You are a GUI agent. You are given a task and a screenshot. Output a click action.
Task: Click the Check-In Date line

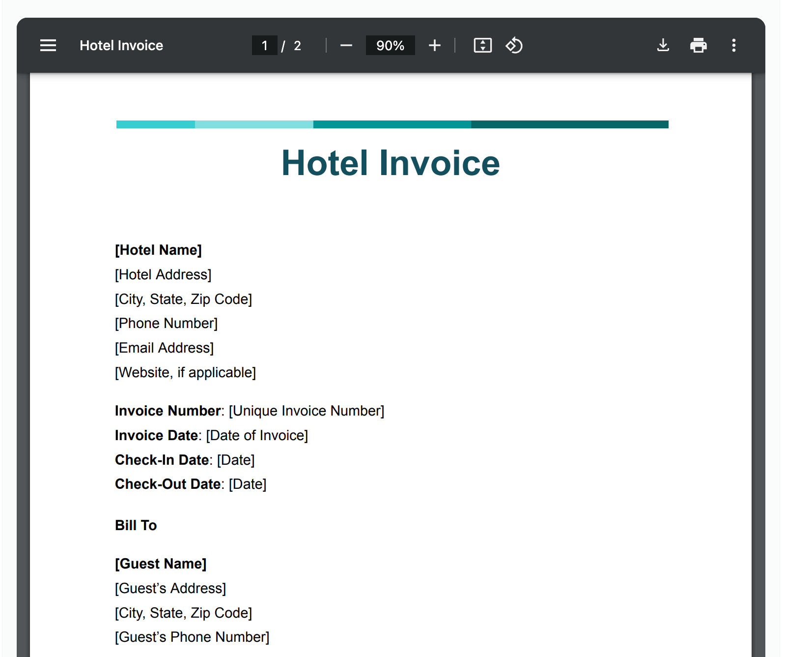[x=185, y=460]
